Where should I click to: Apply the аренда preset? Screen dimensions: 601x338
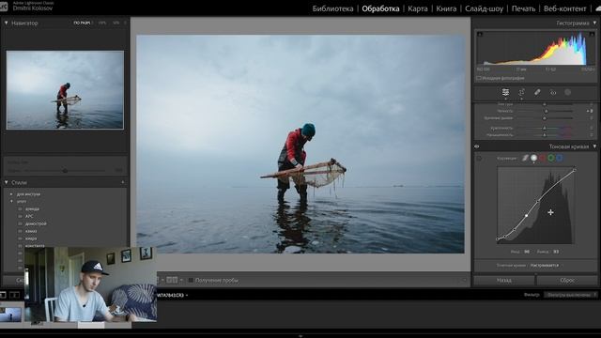32,208
